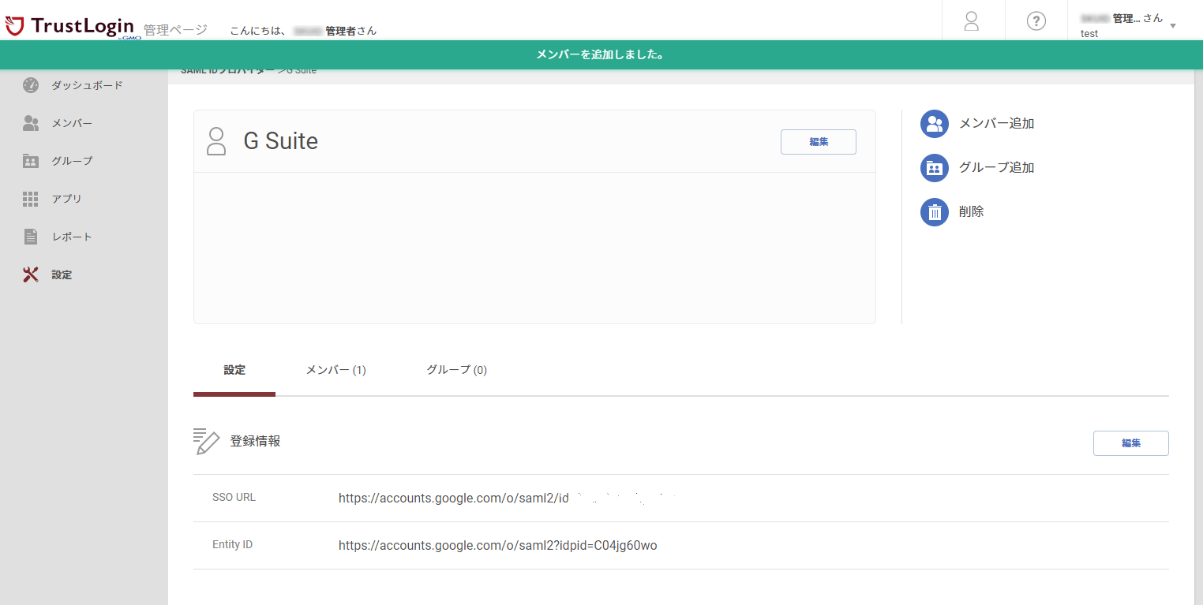This screenshot has width=1203, height=605.
Task: Open アプリ in the sidebar
Action: coord(66,199)
